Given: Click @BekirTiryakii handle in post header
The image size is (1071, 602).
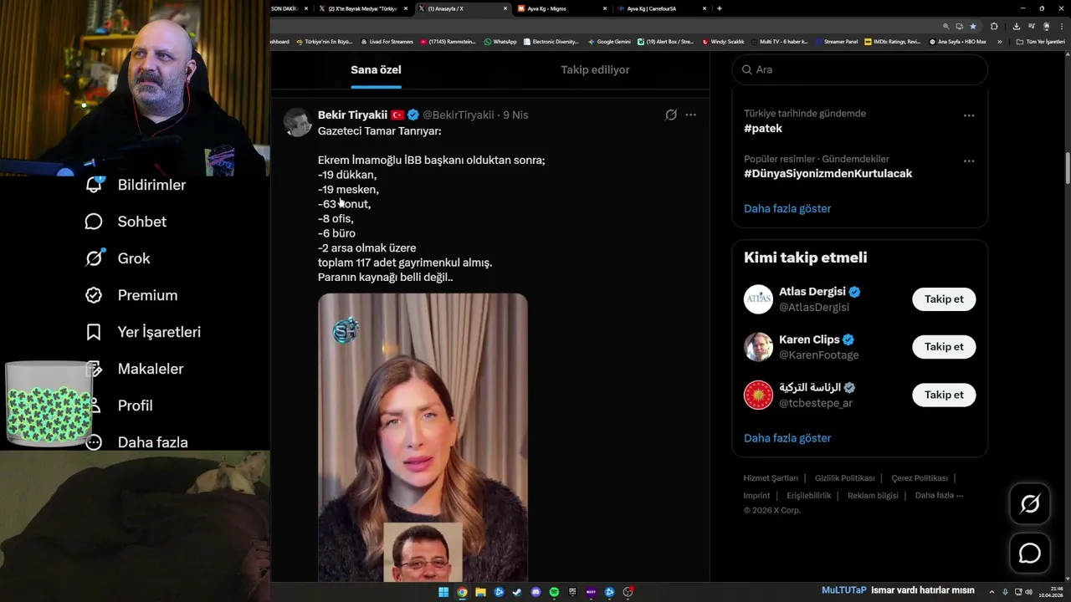Looking at the screenshot, I should tap(459, 115).
